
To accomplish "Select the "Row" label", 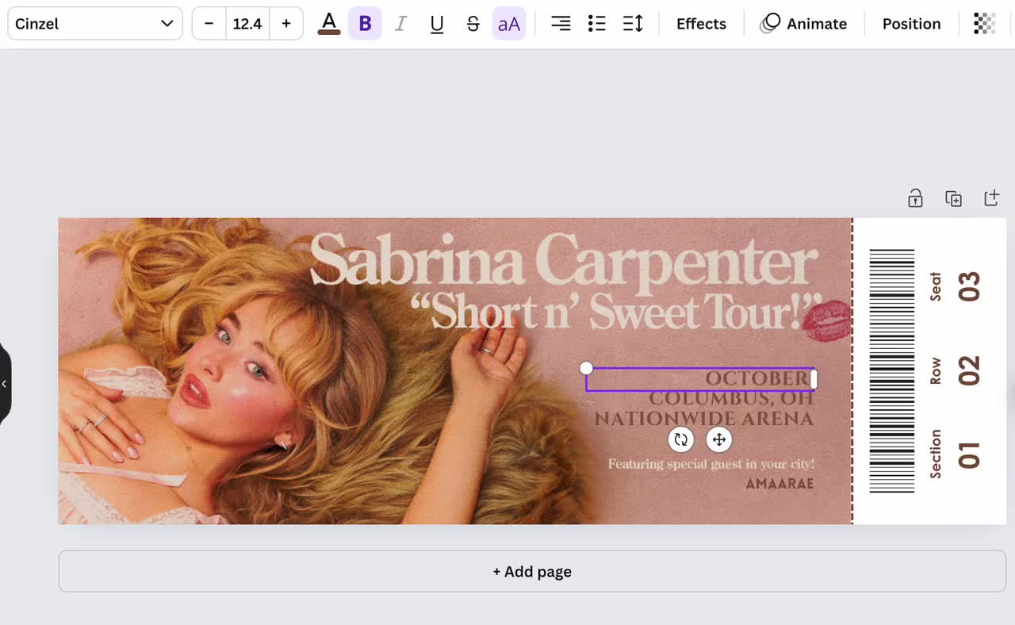I will pos(936,371).
